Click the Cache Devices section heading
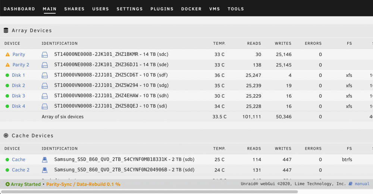Image resolution: width=373 pixels, height=194 pixels. (32, 136)
